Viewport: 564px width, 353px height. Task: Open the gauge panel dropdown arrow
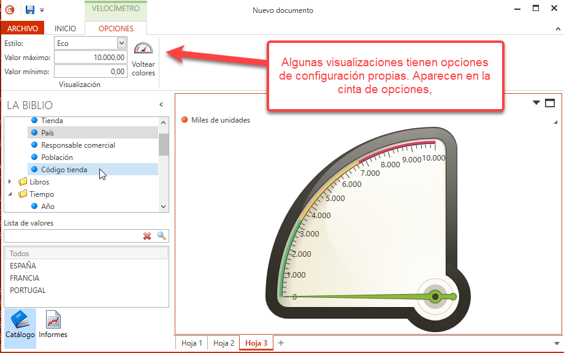[536, 103]
